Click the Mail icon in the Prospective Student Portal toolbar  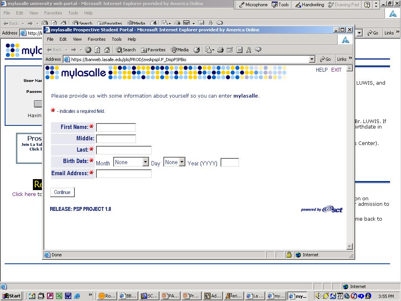point(208,50)
